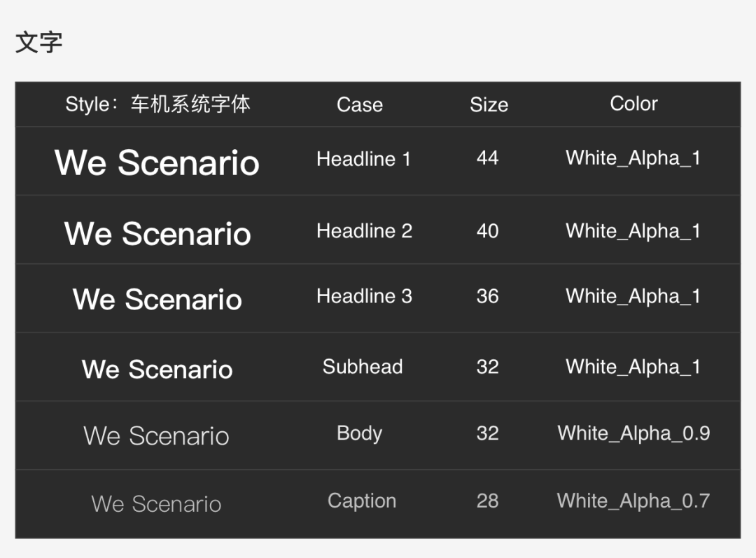
Task: Click the 文字 section heading
Action: click(x=39, y=43)
